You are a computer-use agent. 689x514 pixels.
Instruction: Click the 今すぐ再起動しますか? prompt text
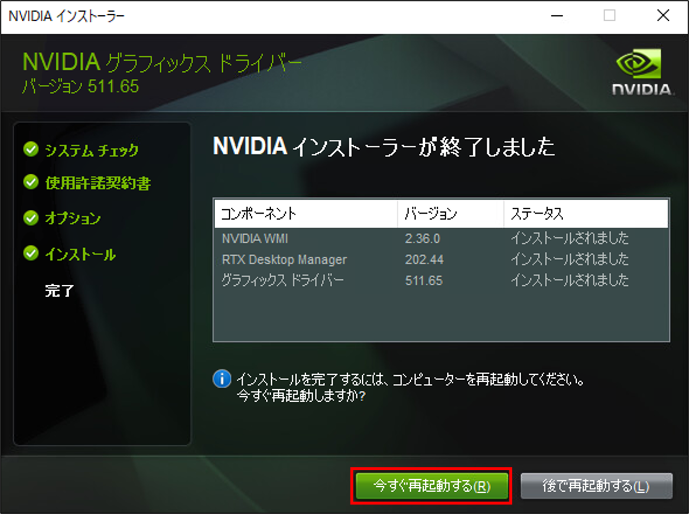pyautogui.click(x=301, y=396)
